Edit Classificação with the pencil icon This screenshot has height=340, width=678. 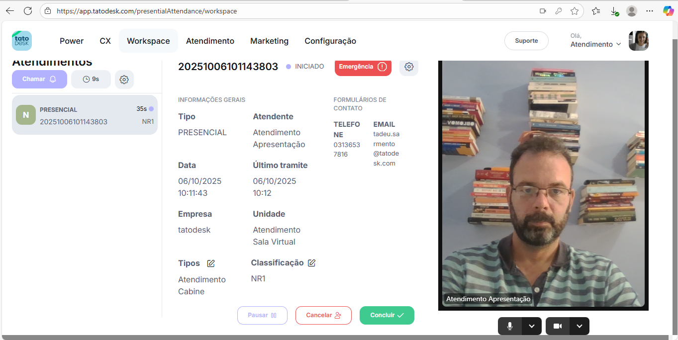(312, 263)
